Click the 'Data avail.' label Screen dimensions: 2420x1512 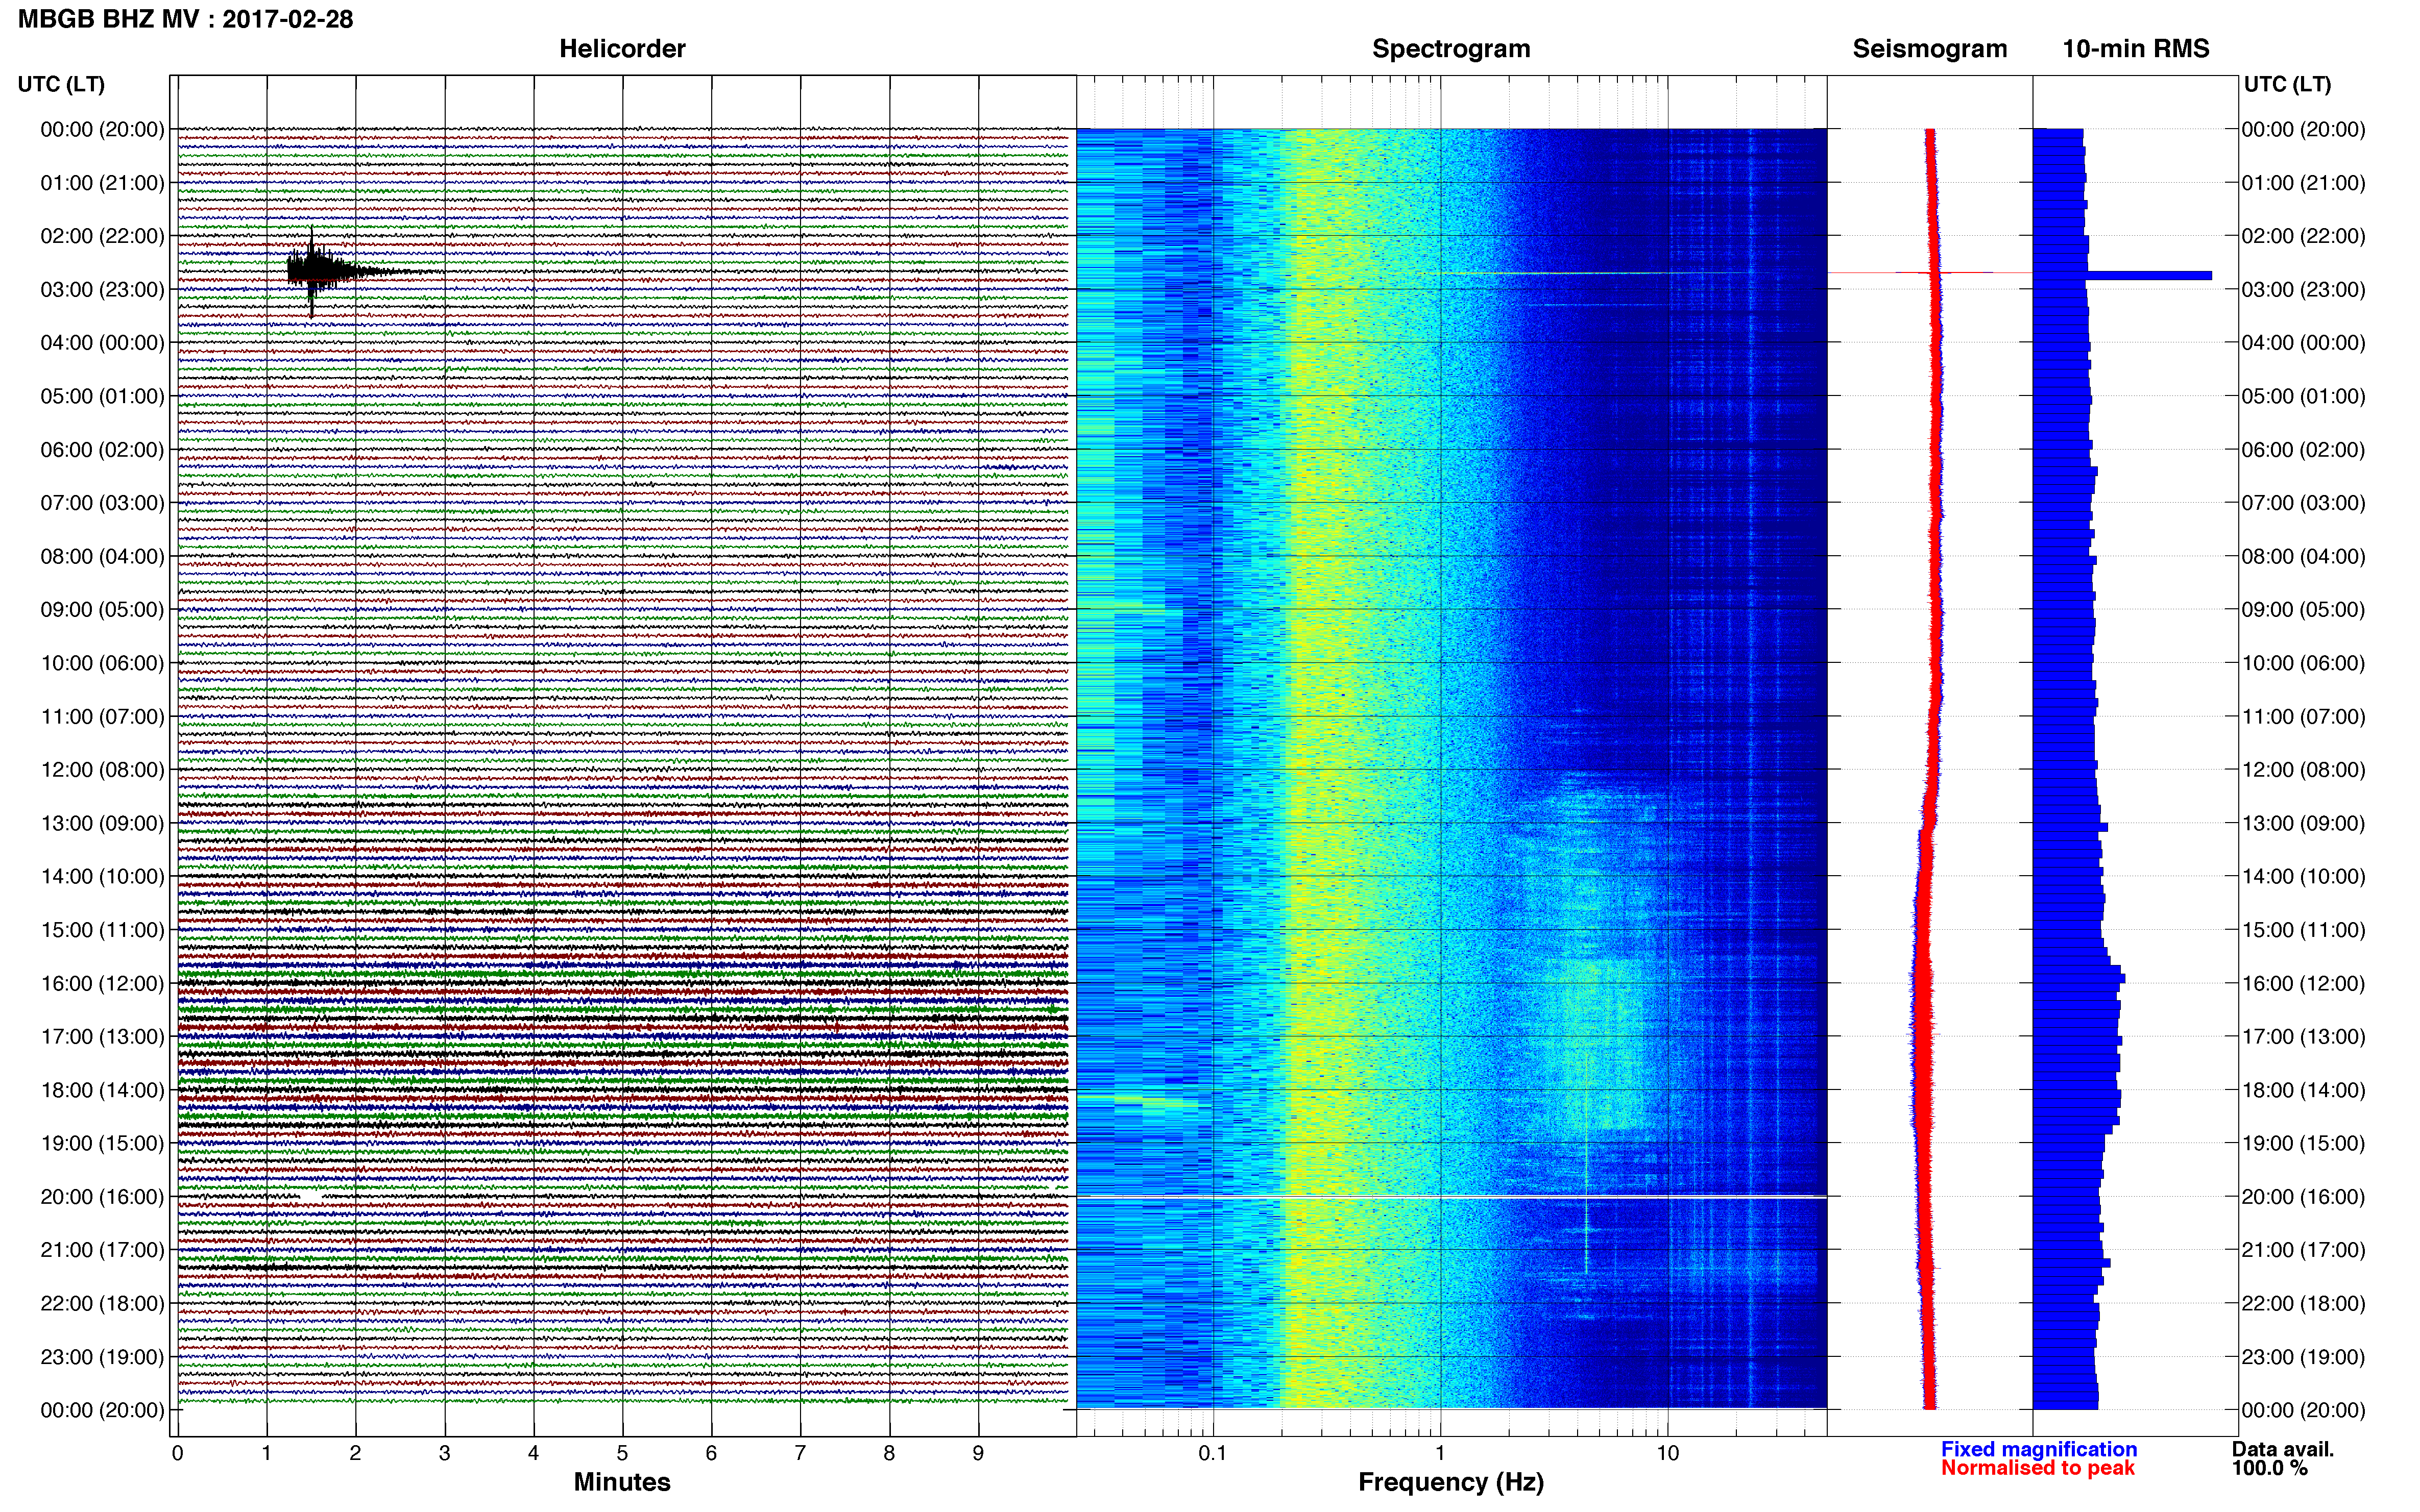pos(2283,1449)
